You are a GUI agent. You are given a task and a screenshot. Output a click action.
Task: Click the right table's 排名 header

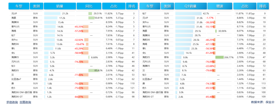(x=263, y=6)
